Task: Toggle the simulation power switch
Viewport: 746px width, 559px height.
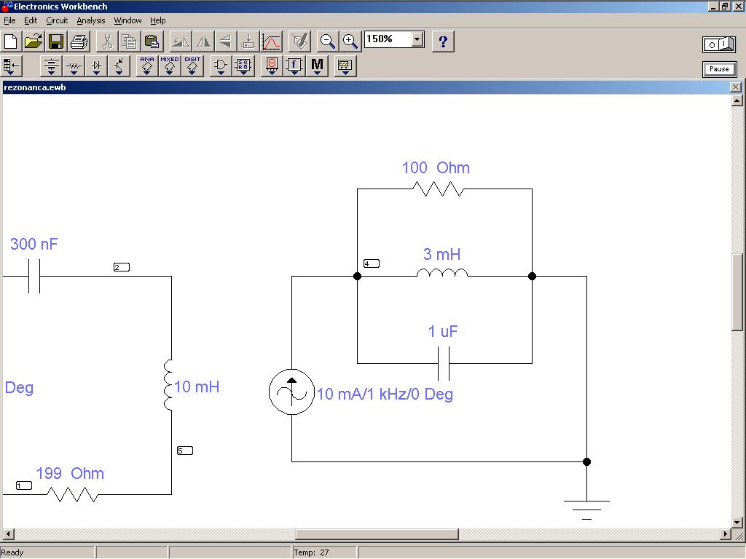Action: pyautogui.click(x=719, y=44)
